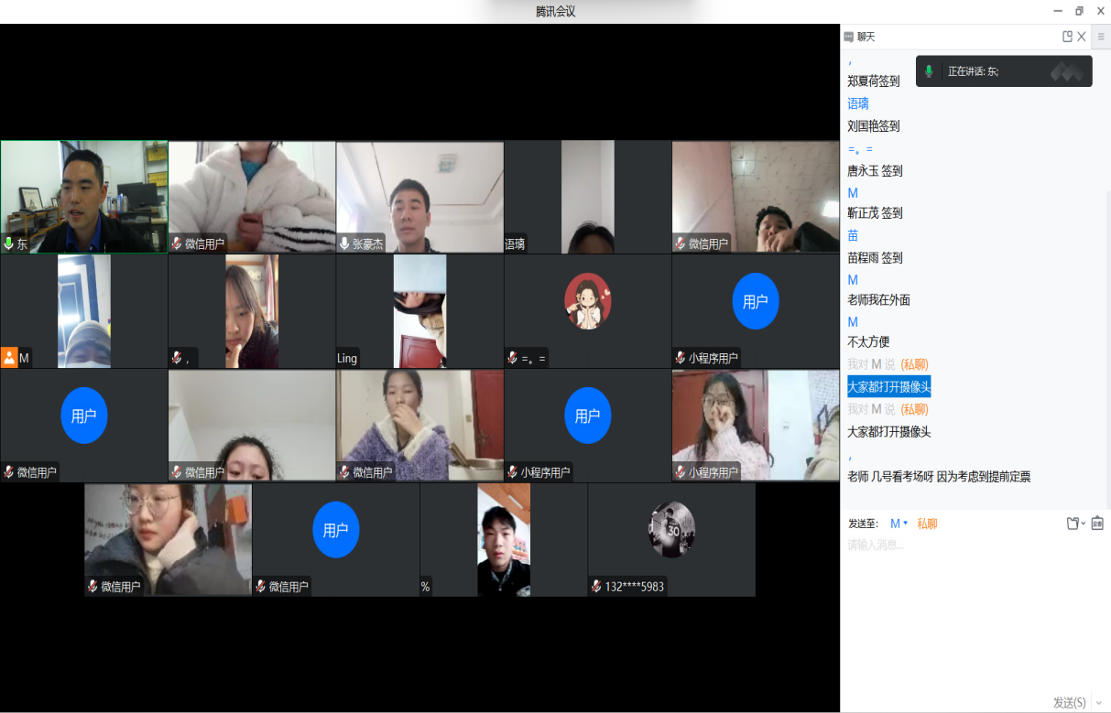Click muted mic icon beside 132****5983
Screen dimensions: 1111x713
(596, 586)
